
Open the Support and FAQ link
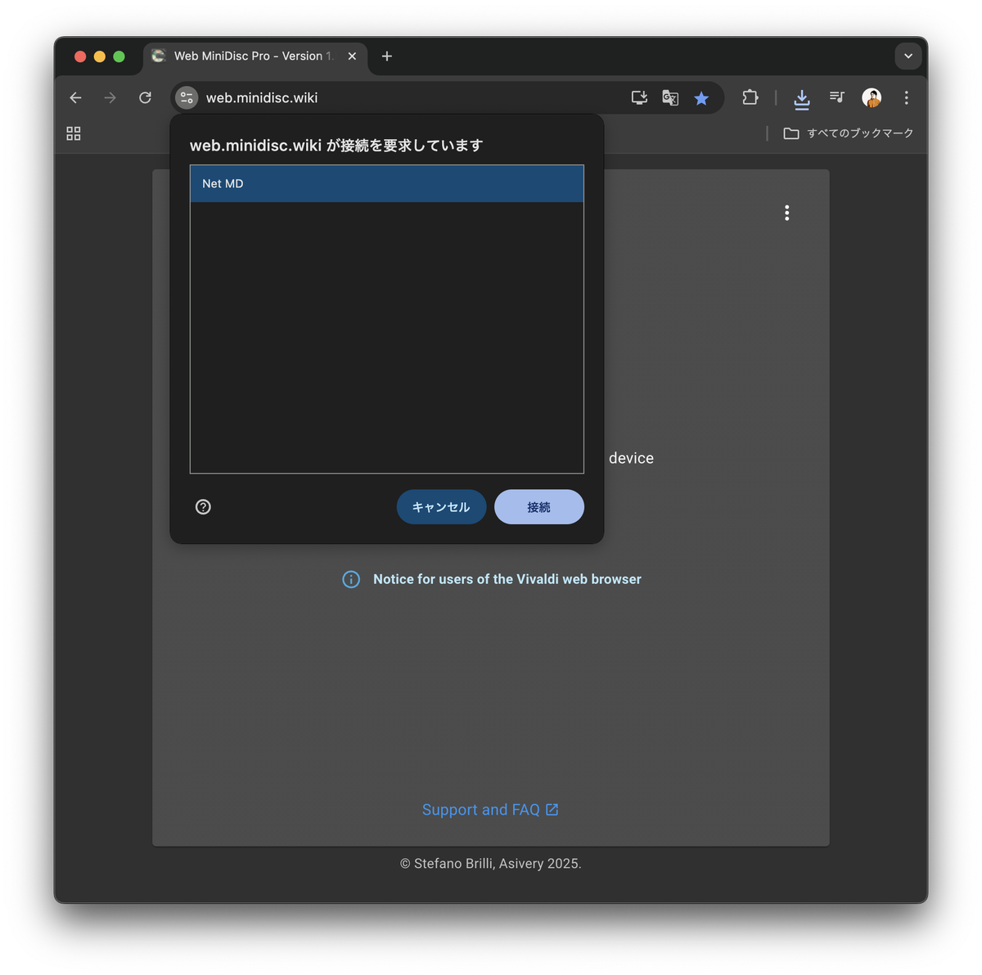[489, 810]
